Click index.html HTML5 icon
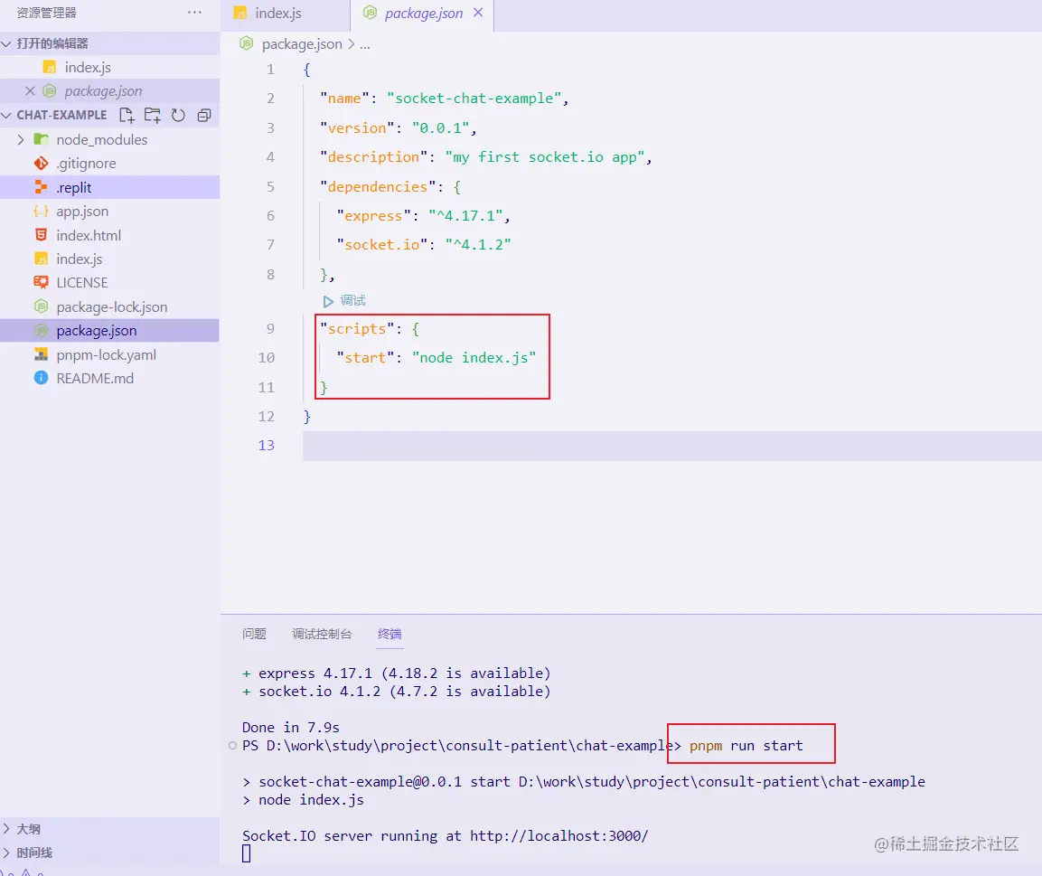The height and width of the screenshot is (876, 1042). 41,235
